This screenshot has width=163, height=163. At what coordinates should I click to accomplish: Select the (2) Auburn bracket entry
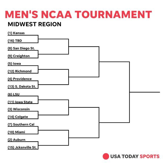[17, 140]
